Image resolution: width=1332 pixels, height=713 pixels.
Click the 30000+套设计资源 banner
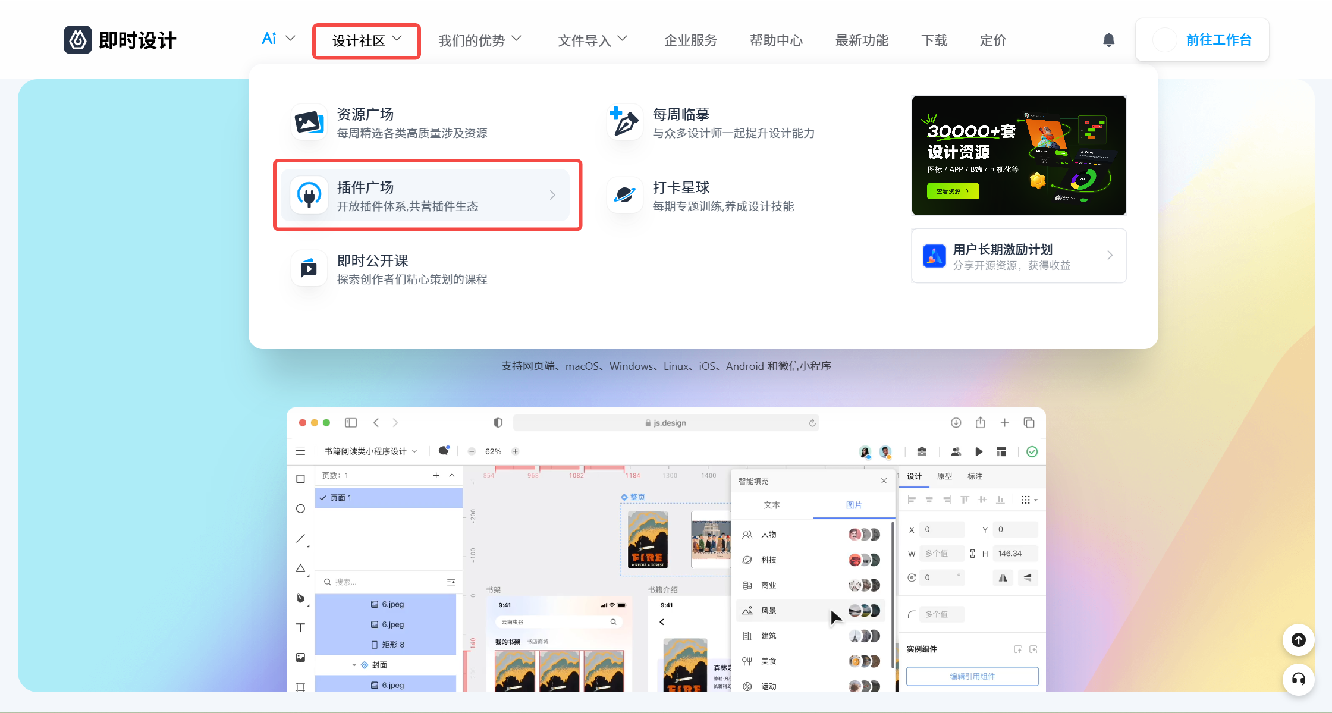(1019, 155)
